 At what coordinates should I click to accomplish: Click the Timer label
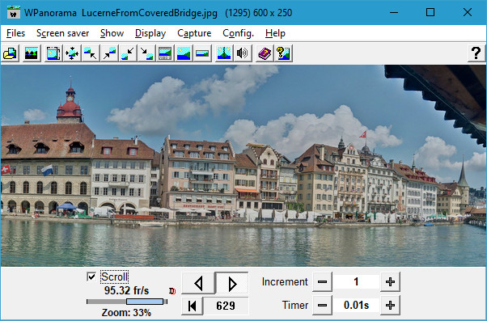coord(295,305)
